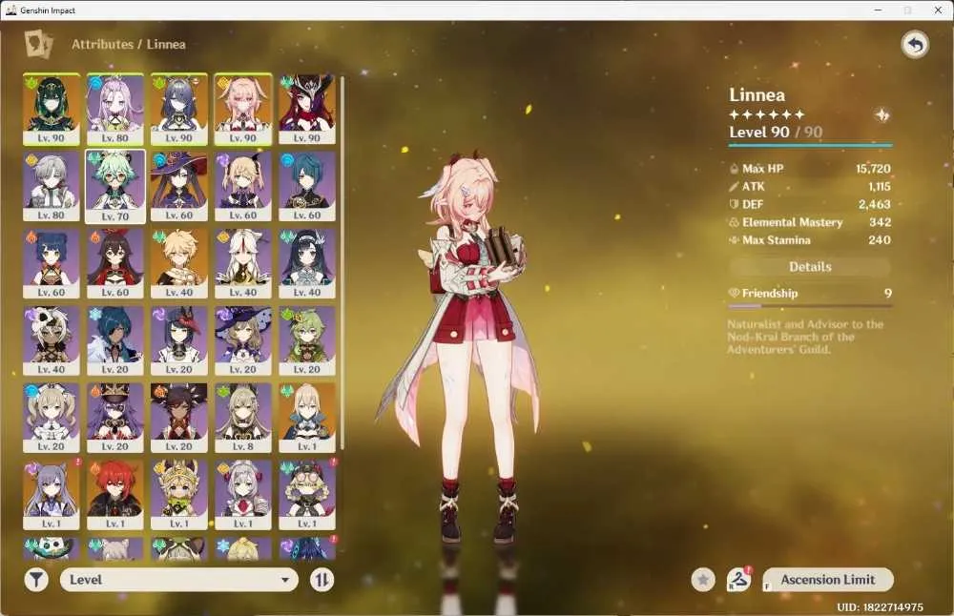Select the pink-haired Lv. 90 Linnea portrait
954x616 pixels.
pyautogui.click(x=242, y=110)
